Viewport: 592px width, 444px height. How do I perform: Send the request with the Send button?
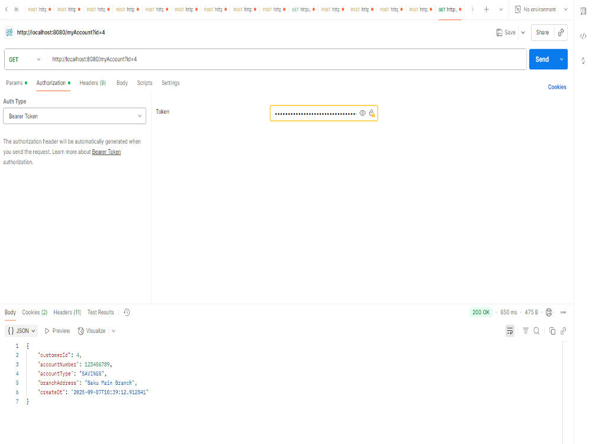[542, 59]
